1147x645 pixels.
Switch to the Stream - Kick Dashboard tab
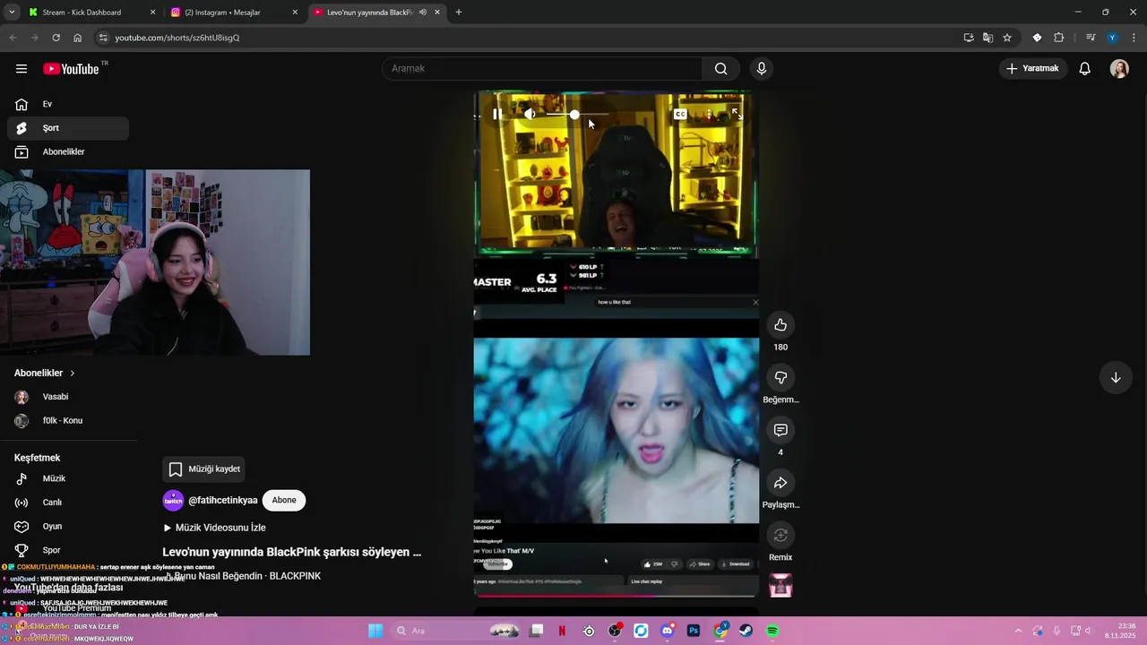click(81, 13)
